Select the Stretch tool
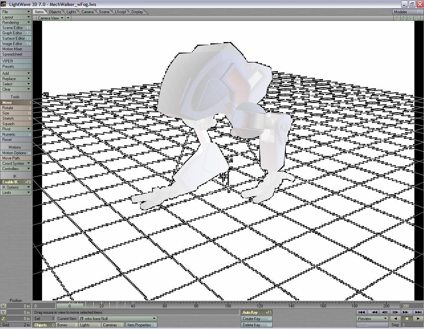 [16, 118]
